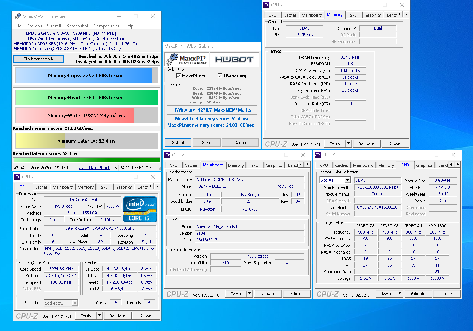Click the Memory-Latency result bar
Image resolution: width=473 pixels, height=331 pixels.
[x=86, y=141]
